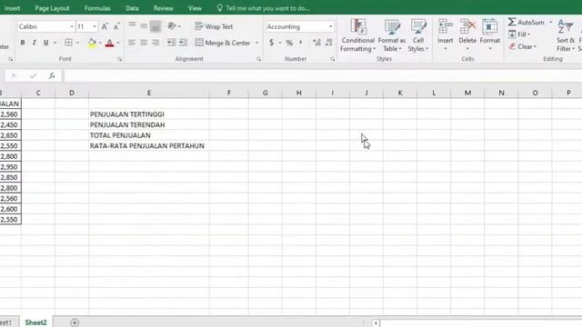This screenshot has height=327, width=582.
Task: Increase Decimal places
Action: [x=316, y=43]
